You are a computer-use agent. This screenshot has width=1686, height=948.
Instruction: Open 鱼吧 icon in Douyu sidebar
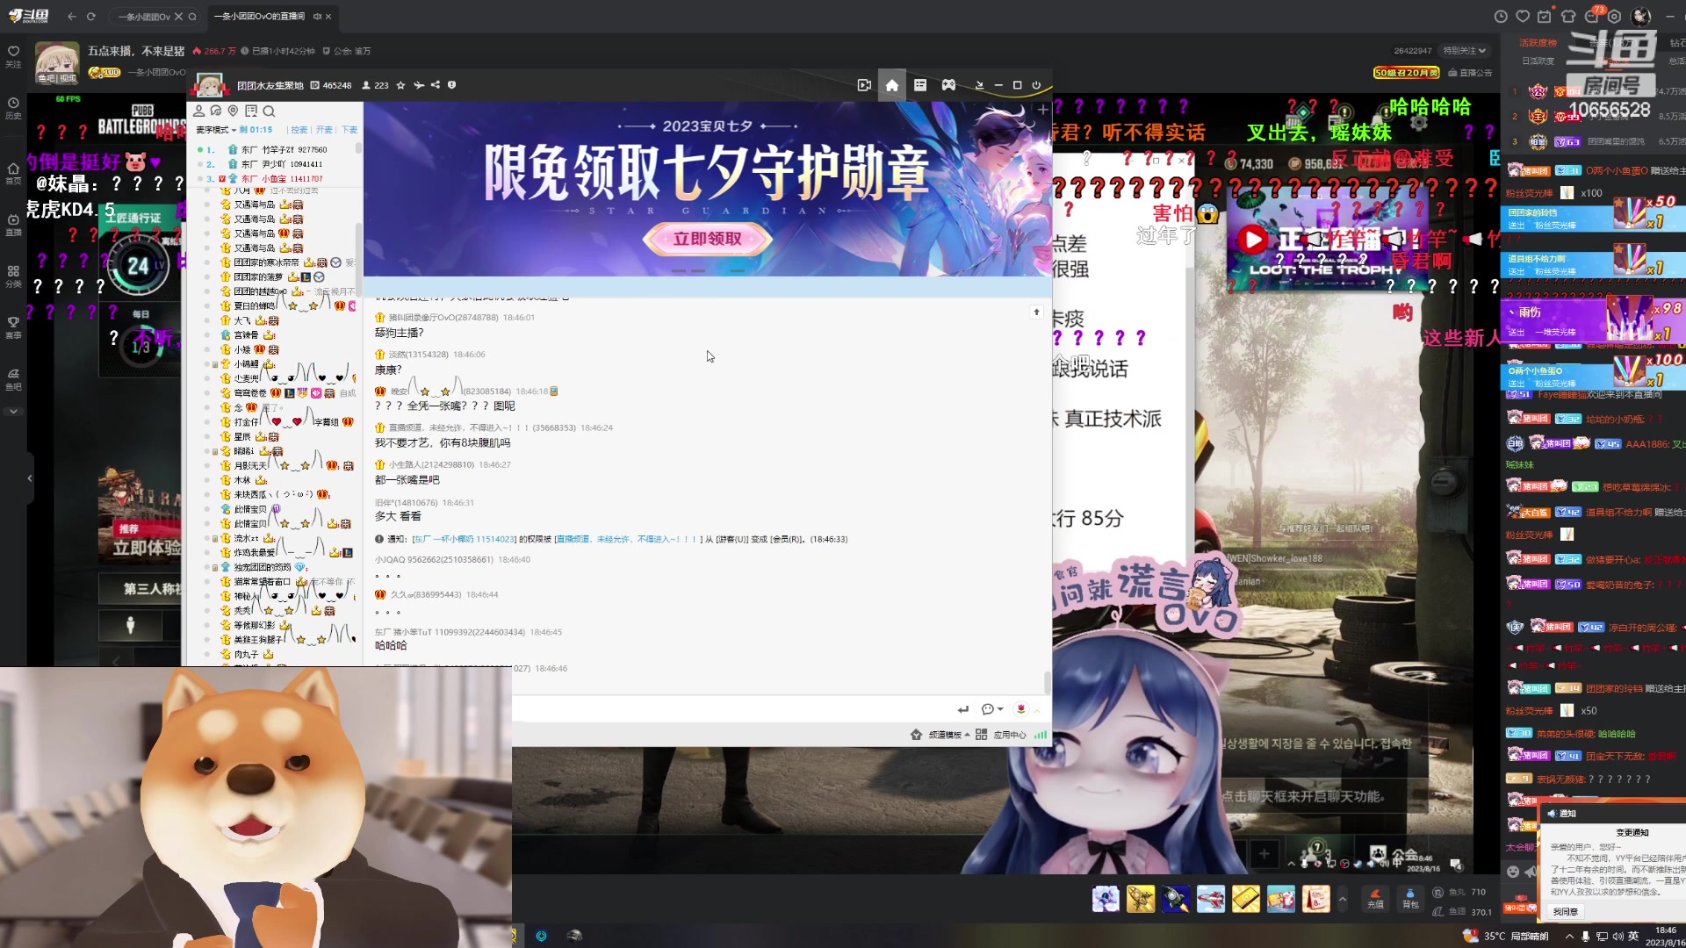pyautogui.click(x=13, y=378)
